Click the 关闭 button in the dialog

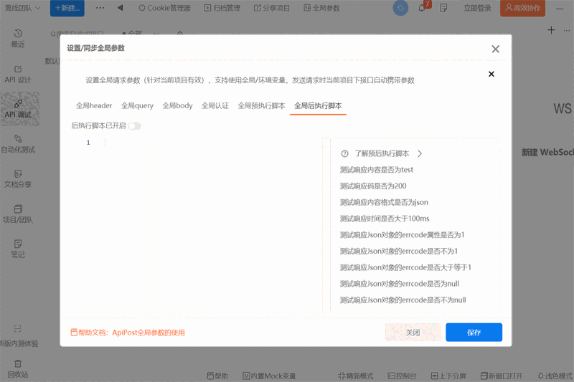tap(413, 333)
